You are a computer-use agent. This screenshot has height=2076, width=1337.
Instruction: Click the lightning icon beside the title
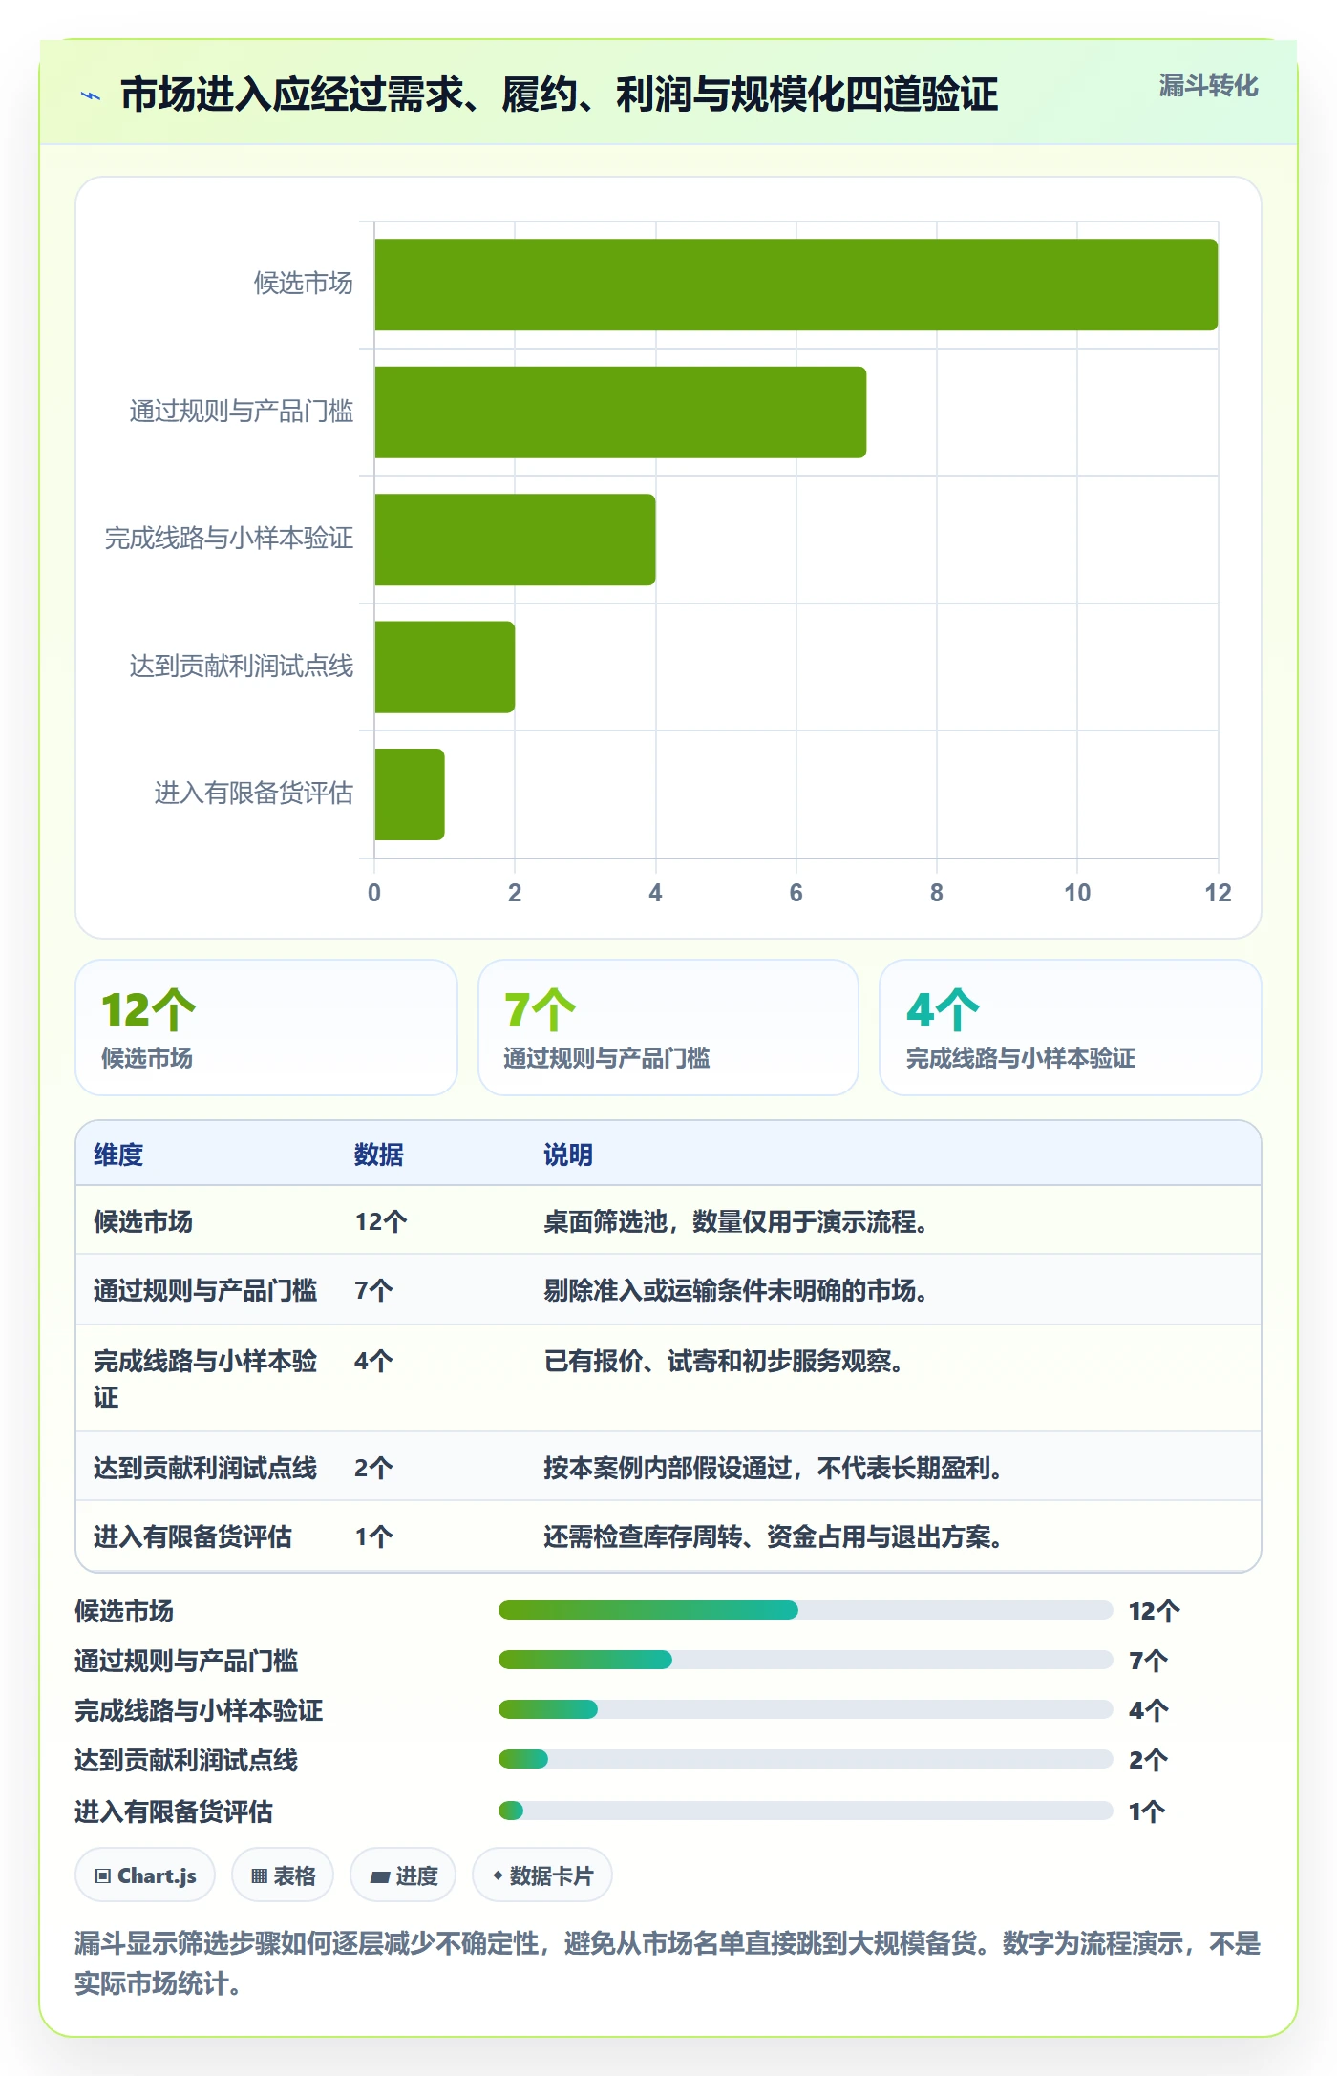pos(91,95)
